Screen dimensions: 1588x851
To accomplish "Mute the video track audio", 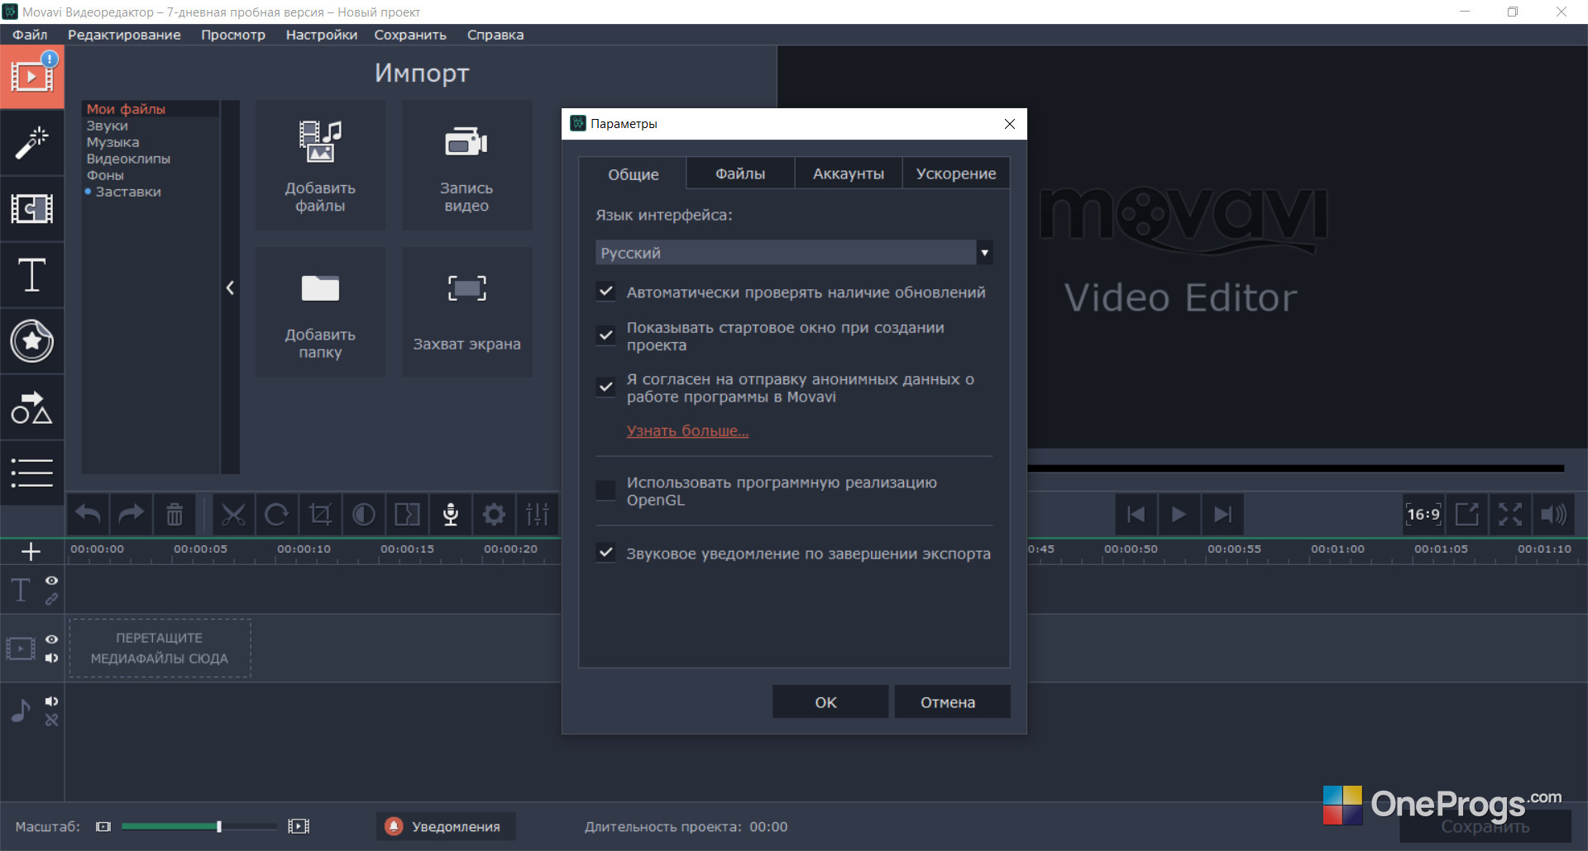I will 52,658.
